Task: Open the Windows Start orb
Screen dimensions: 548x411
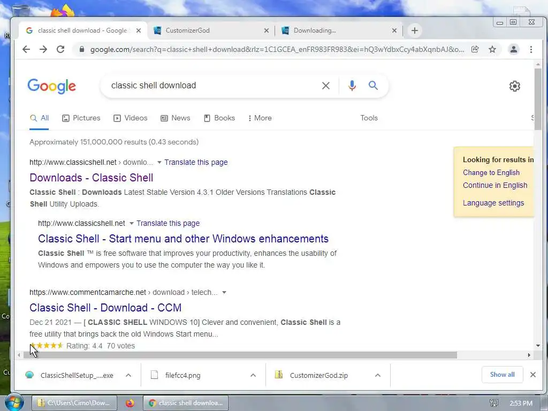Action: 14,402
